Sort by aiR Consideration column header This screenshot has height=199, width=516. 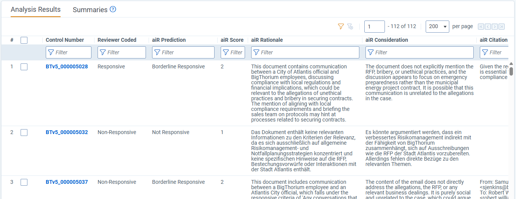[x=387, y=40]
